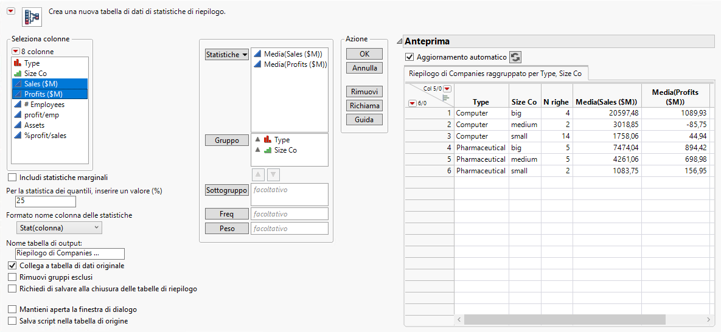Image resolution: width=721 pixels, height=332 pixels.
Task: Check 'Salva script nella tabella di origine'
Action: coord(12,321)
